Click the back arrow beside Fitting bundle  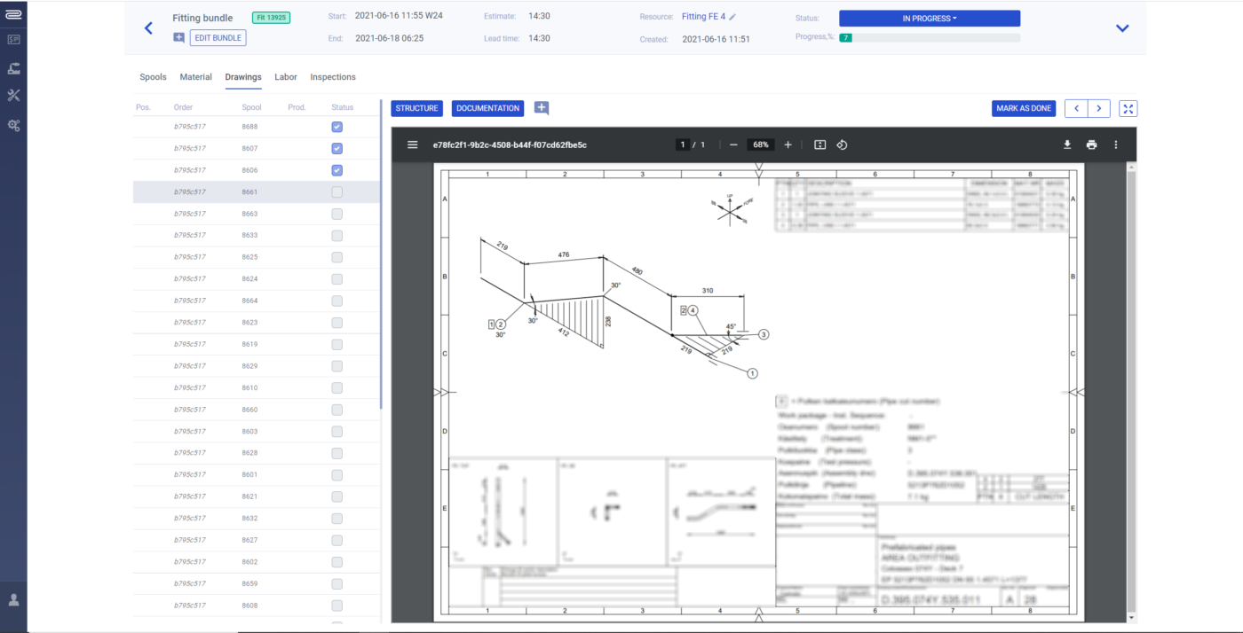click(x=148, y=28)
